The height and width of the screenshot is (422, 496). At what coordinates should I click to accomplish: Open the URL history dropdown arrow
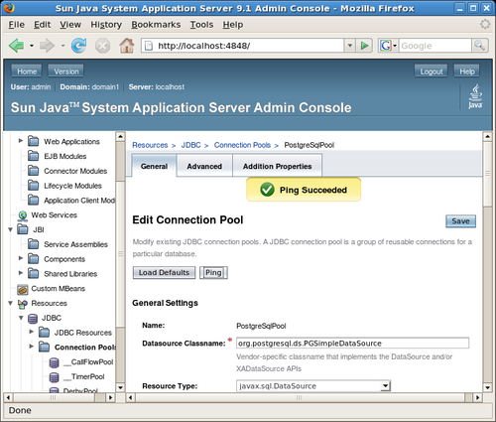point(350,46)
